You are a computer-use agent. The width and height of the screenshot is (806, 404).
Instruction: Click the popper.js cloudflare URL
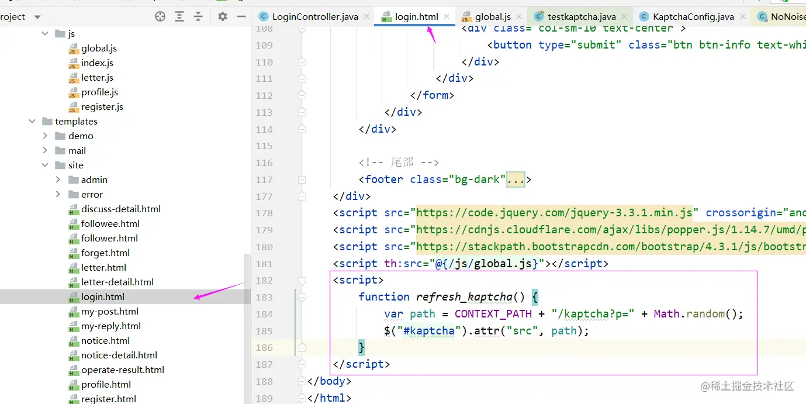(x=611, y=230)
